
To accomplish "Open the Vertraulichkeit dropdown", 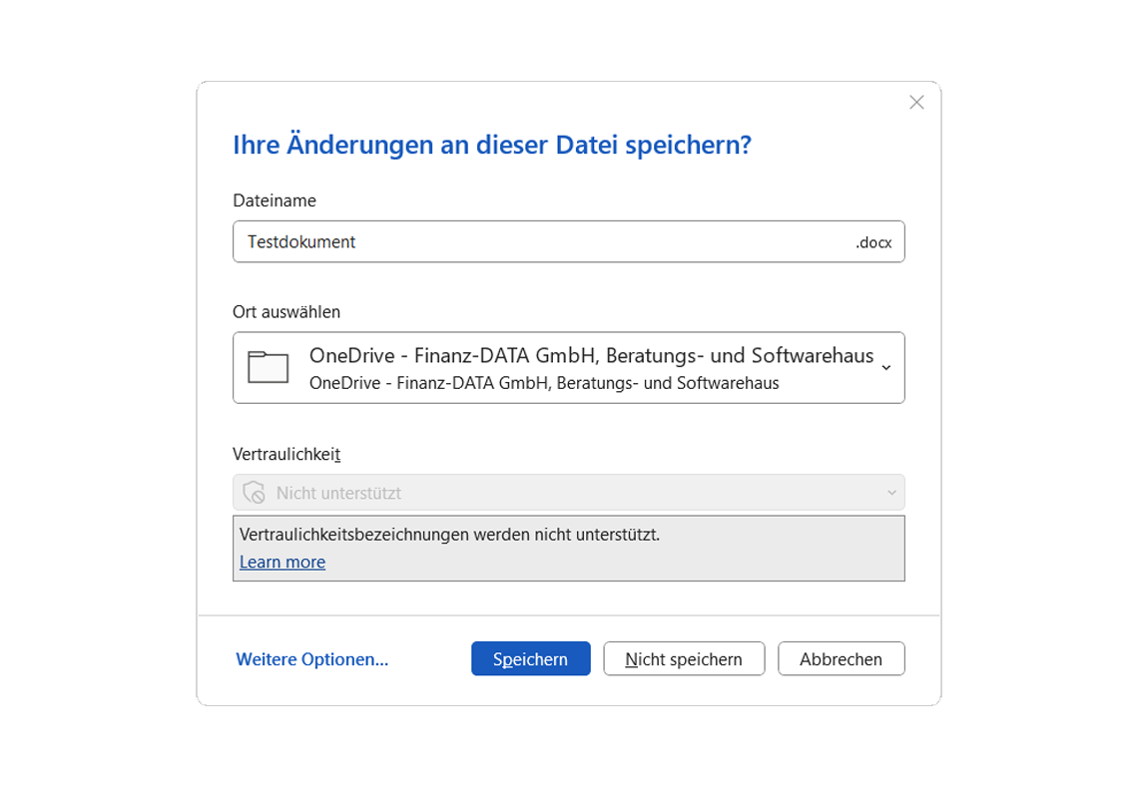I will pos(569,492).
